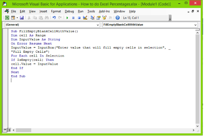
Task: Open the Properties Window icon
Action: click(x=99, y=18)
